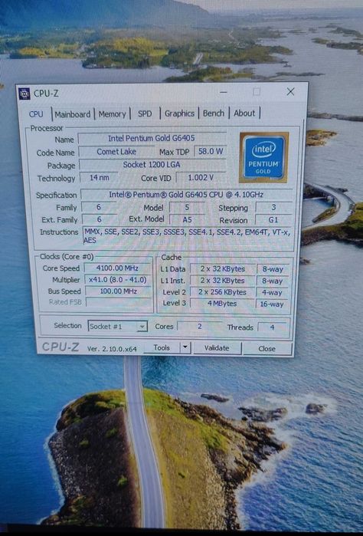Click the Code Name value Comet Lake
363x536 pixels.
tap(116, 151)
